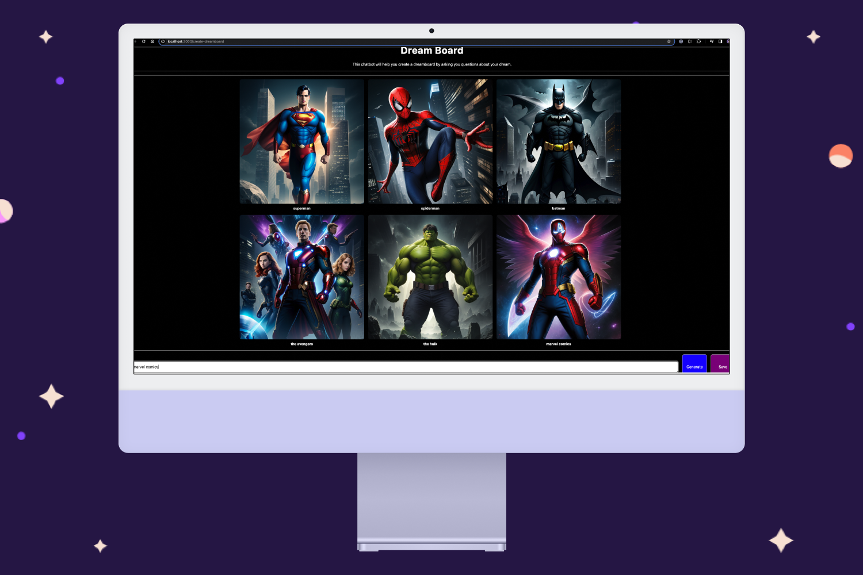Open the round blue extension icon

[x=681, y=41]
